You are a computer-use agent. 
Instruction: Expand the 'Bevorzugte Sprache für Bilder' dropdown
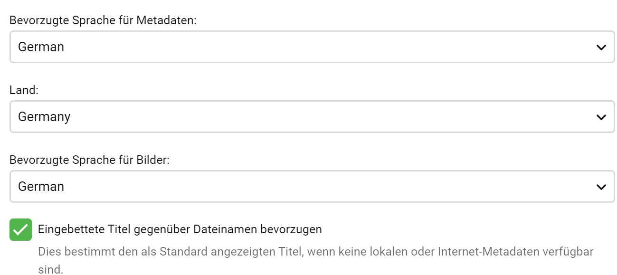312,187
